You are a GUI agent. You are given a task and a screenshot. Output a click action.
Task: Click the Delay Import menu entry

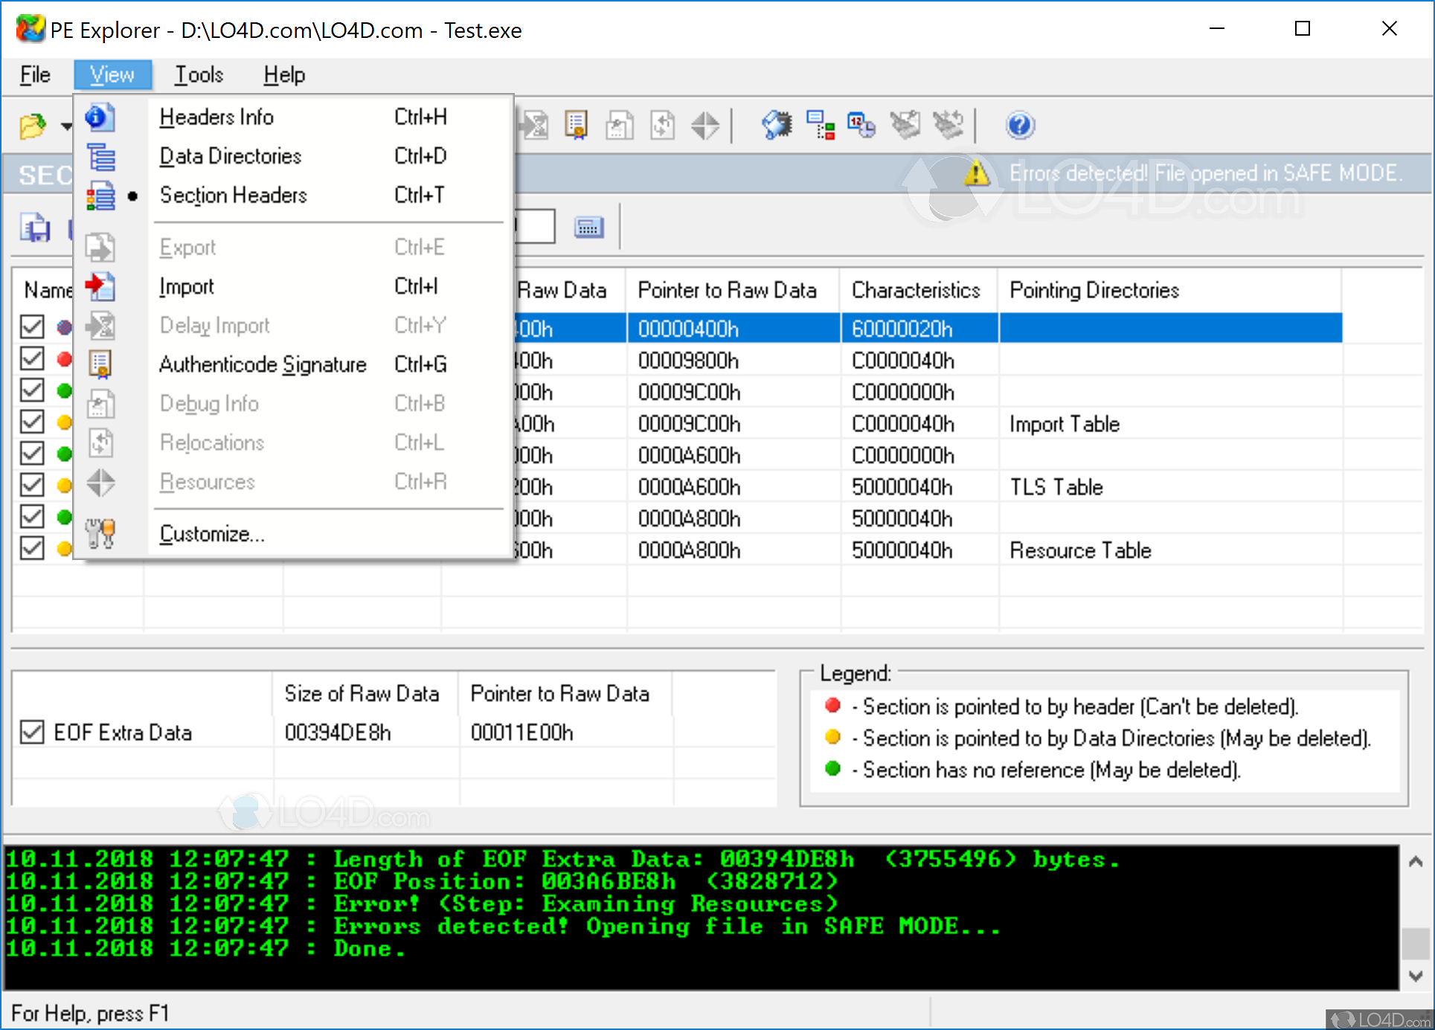[x=294, y=325]
